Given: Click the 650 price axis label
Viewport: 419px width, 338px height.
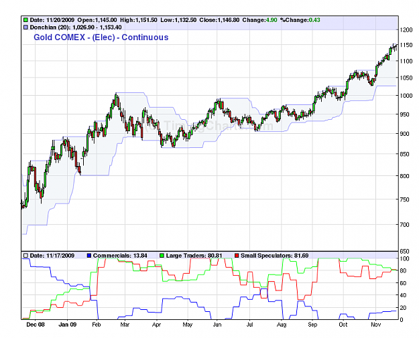Looking at the screenshot, I should pos(404,251).
